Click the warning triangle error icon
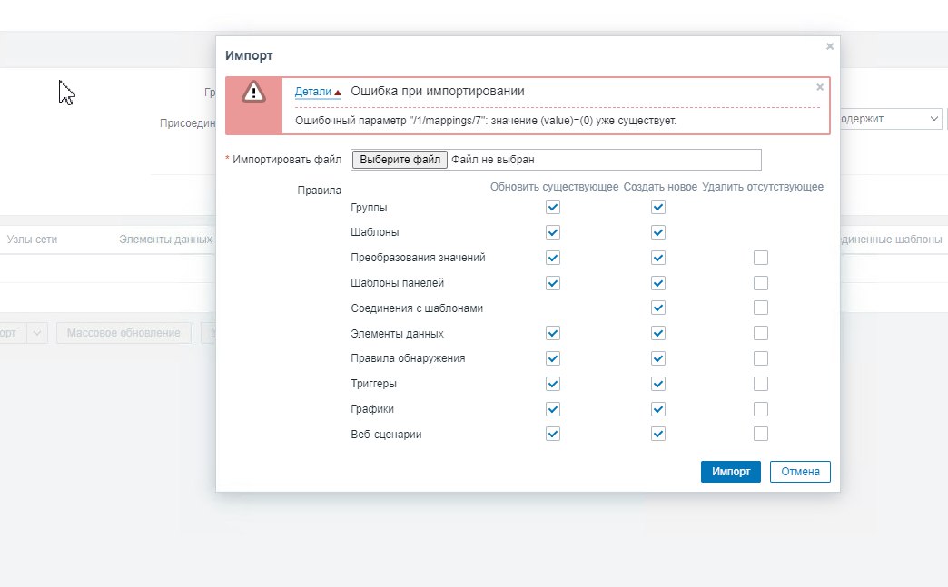 (x=255, y=92)
